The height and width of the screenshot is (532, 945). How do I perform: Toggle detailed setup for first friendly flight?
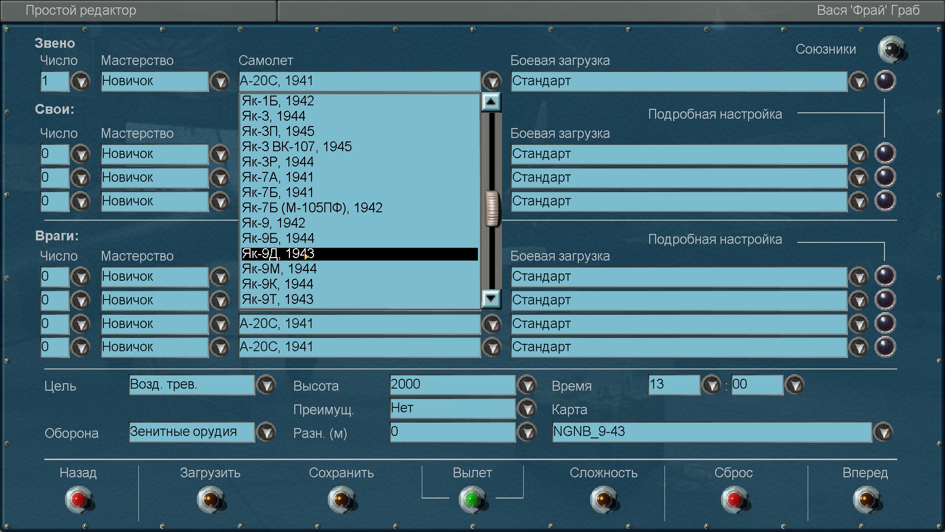[x=884, y=154]
